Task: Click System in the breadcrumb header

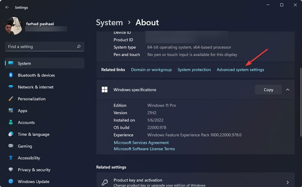Action: [x=110, y=23]
